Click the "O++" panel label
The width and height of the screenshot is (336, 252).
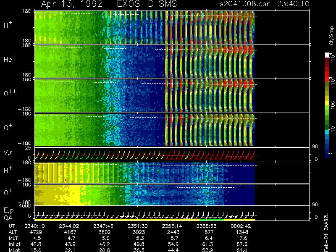click(10, 93)
